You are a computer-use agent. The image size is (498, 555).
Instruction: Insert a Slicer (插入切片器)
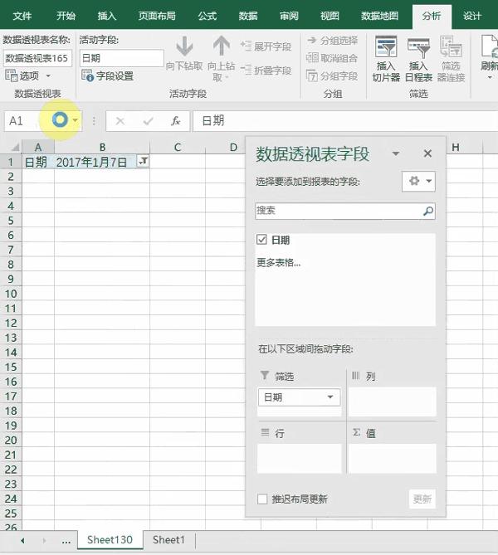click(386, 59)
